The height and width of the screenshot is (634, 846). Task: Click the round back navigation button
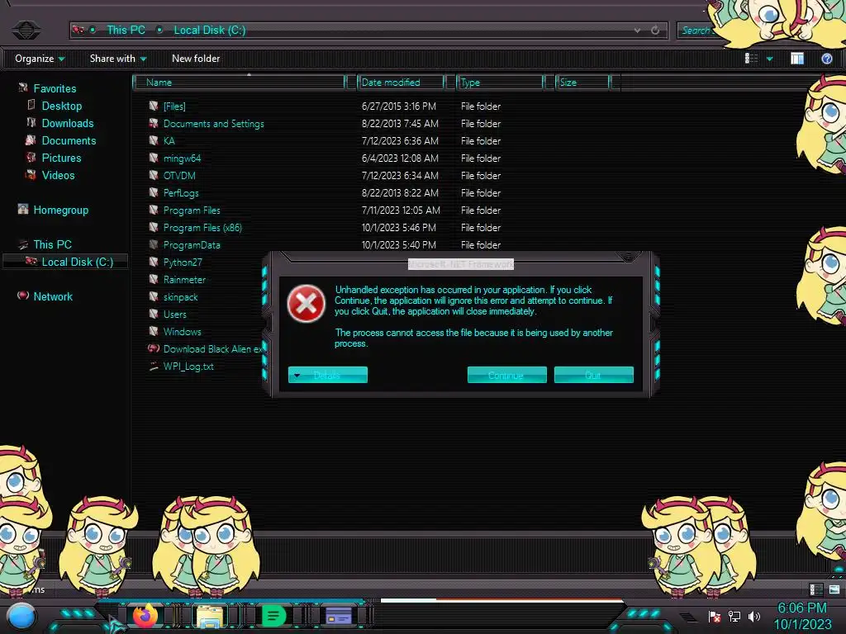pyautogui.click(x=26, y=30)
